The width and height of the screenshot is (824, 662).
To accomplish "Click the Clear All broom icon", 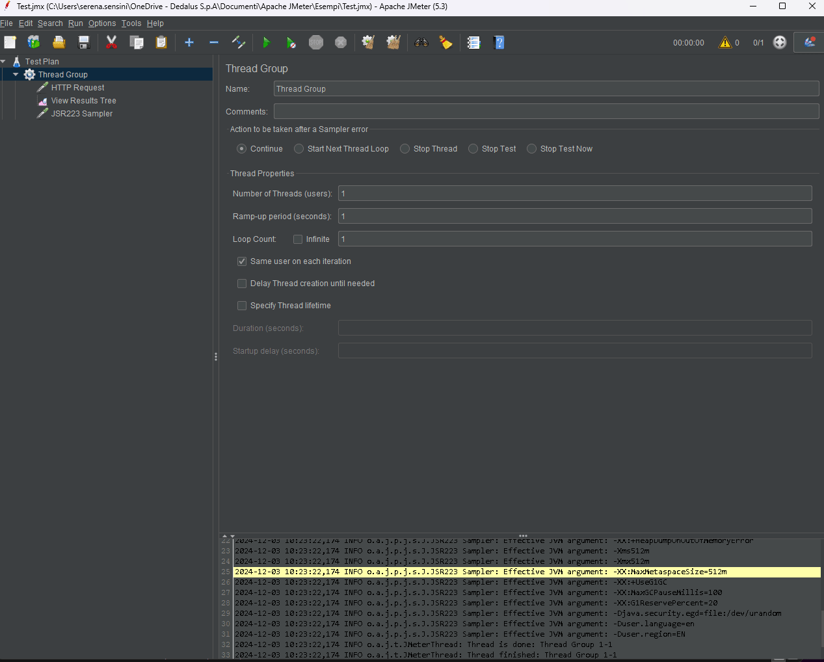I will 393,43.
